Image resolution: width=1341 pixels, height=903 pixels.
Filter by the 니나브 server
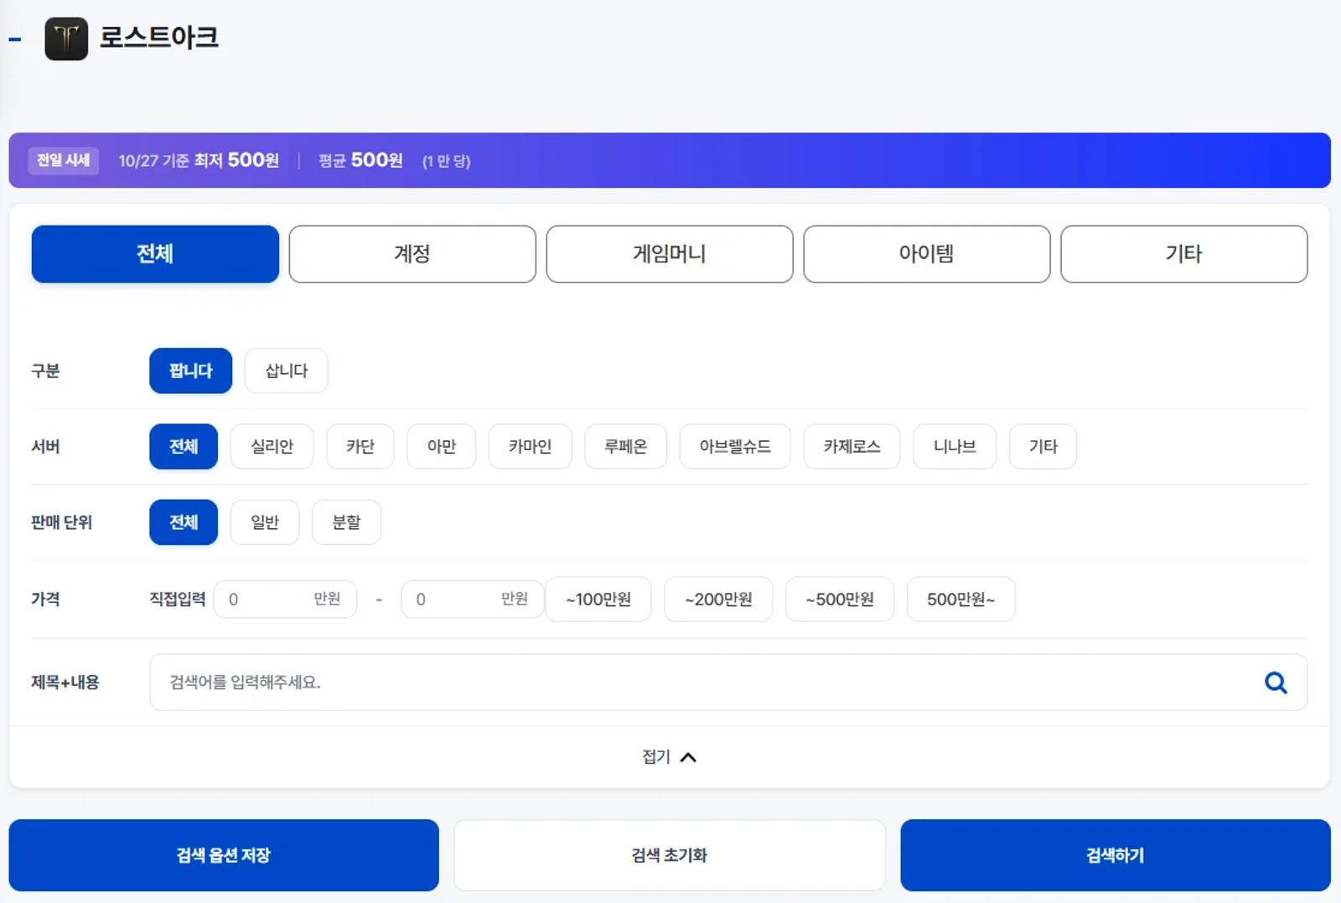(955, 447)
